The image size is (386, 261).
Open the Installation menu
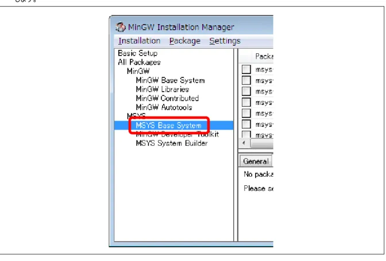[x=139, y=41]
